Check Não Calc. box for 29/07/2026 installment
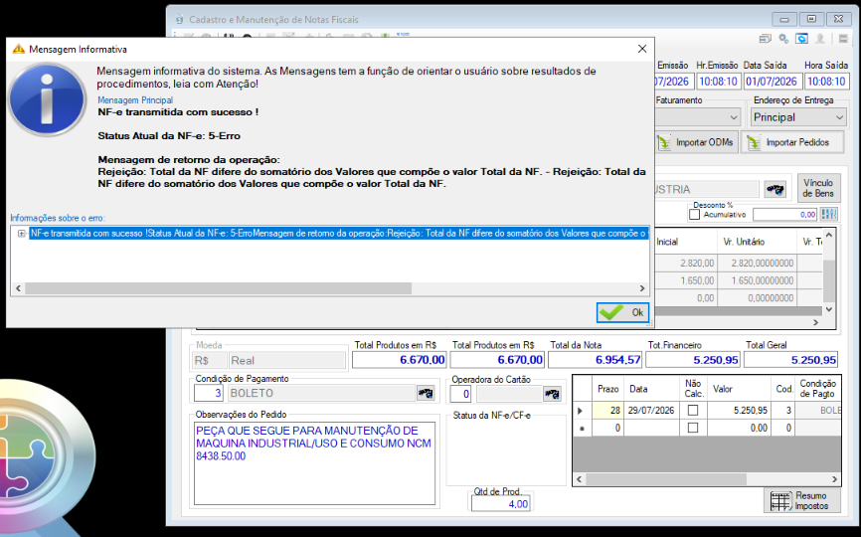The height and width of the screenshot is (537, 861). 693,410
